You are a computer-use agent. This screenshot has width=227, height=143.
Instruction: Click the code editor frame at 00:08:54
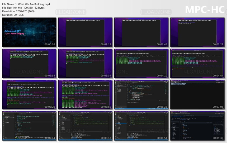(x=141, y=126)
